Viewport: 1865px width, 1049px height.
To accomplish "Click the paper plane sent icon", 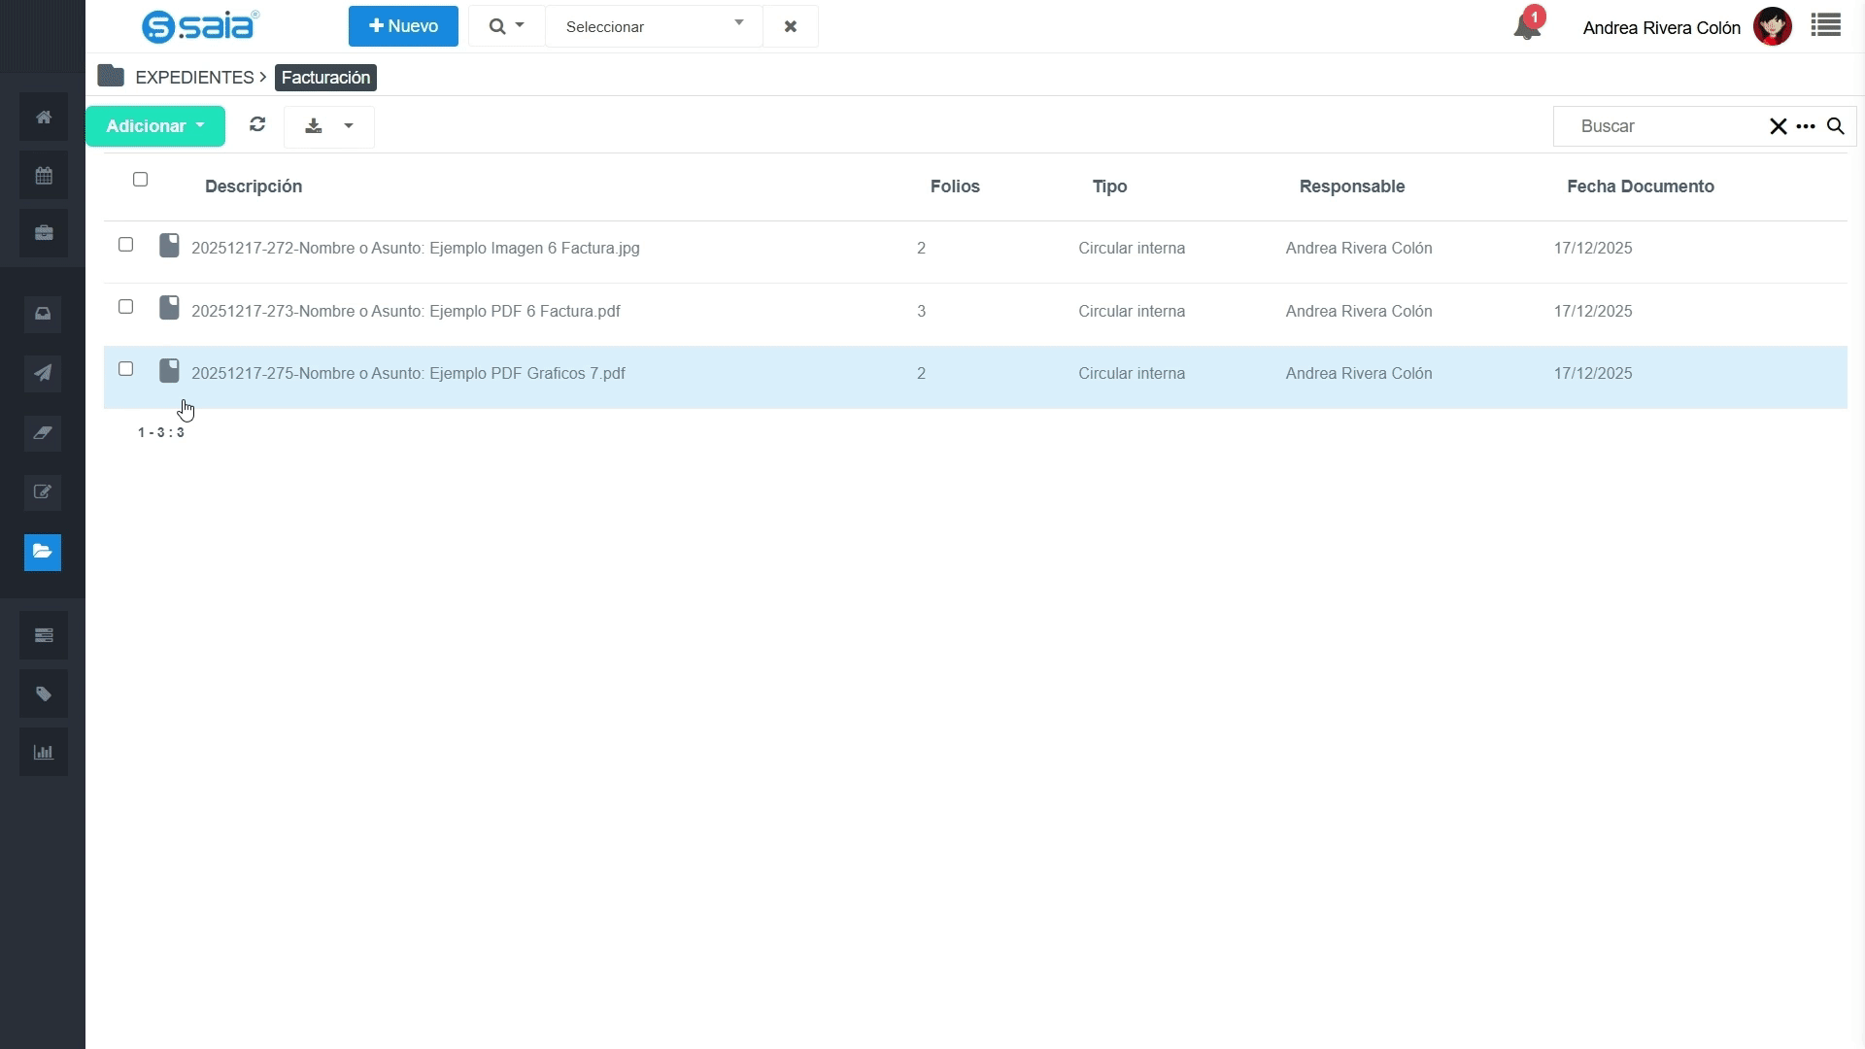I will point(43,373).
